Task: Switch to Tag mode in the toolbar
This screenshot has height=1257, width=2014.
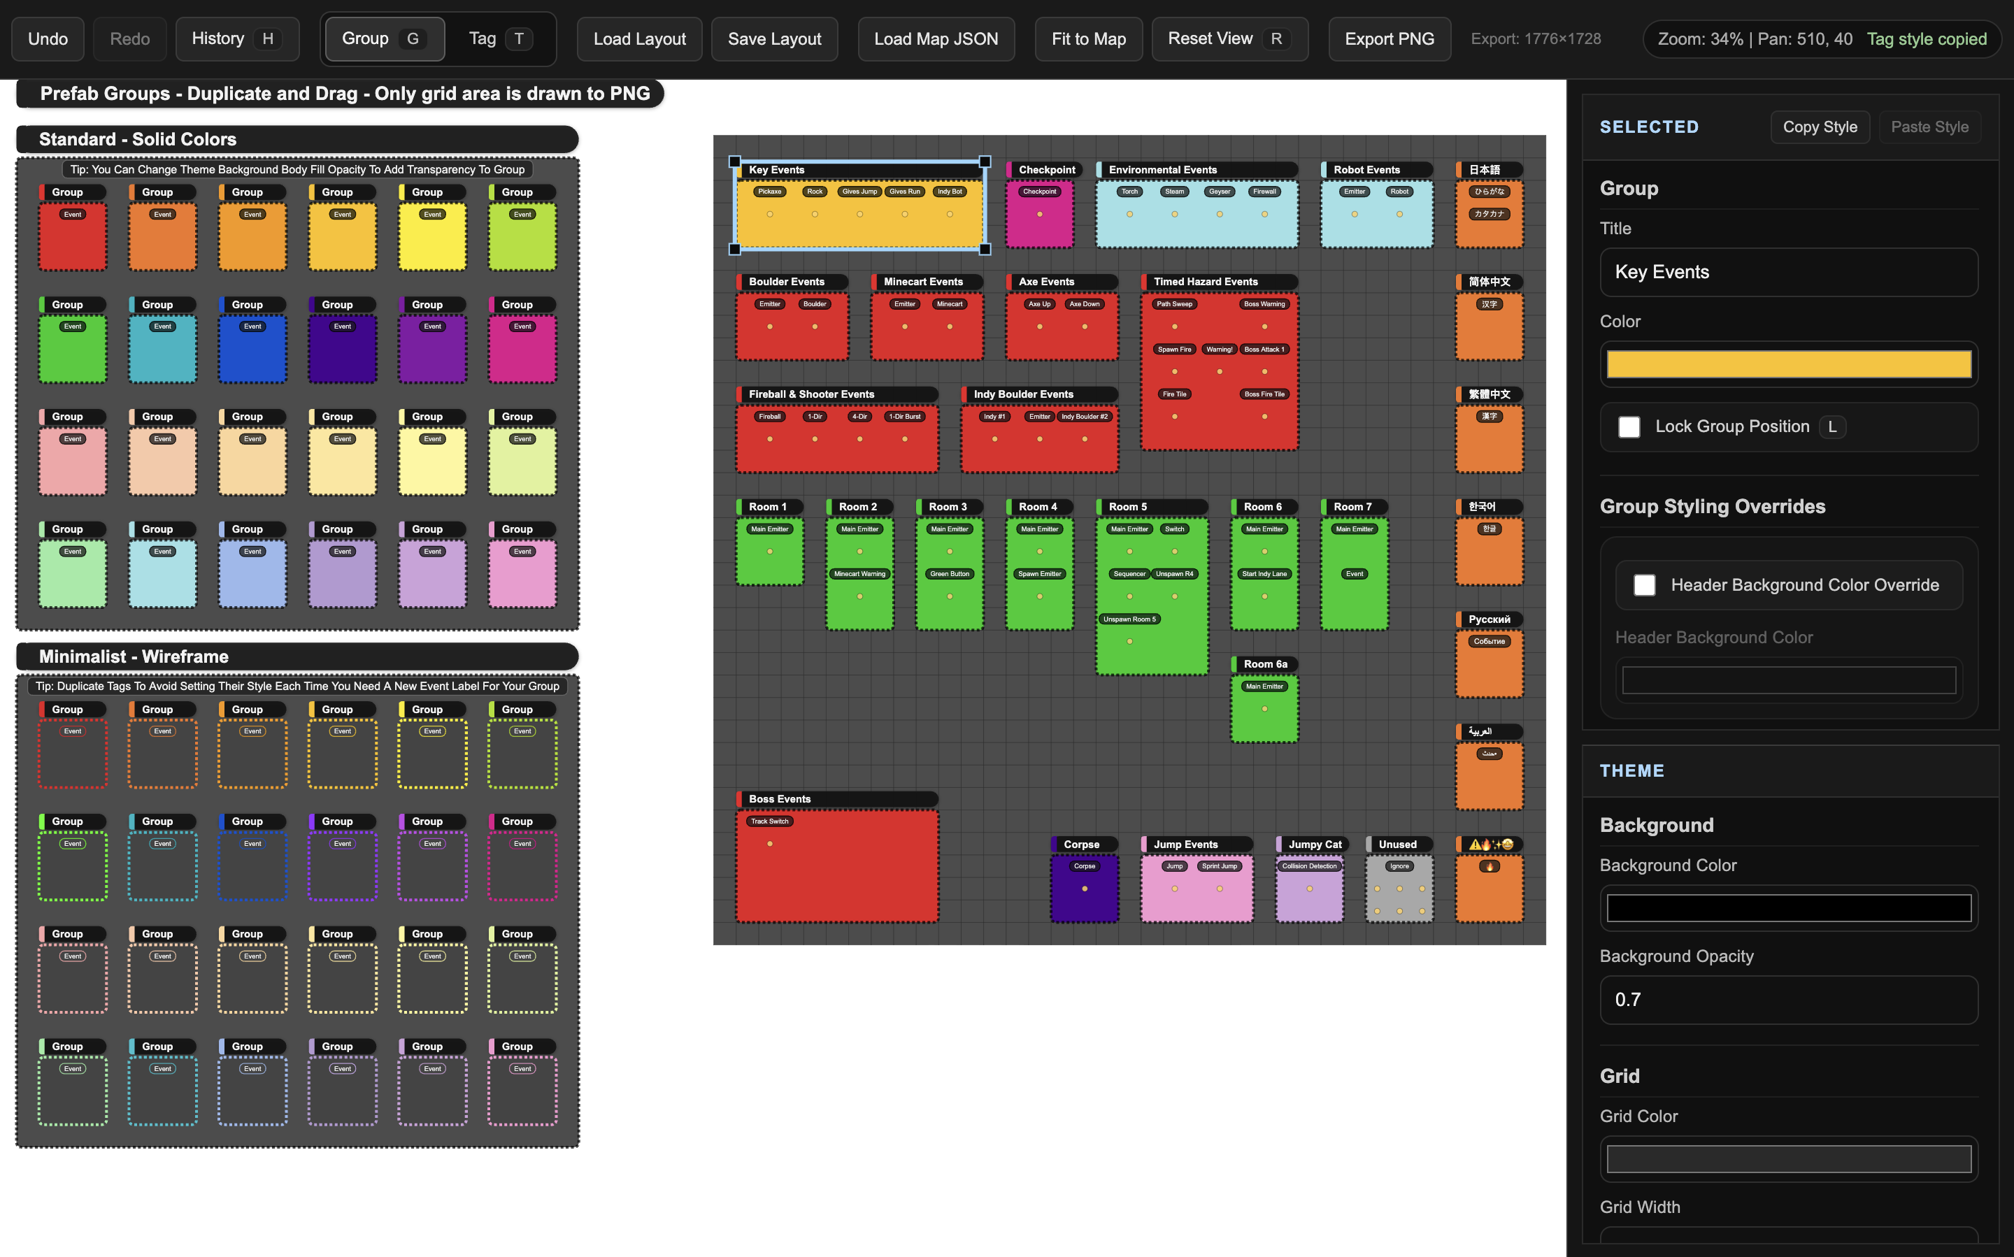Action: (499, 39)
